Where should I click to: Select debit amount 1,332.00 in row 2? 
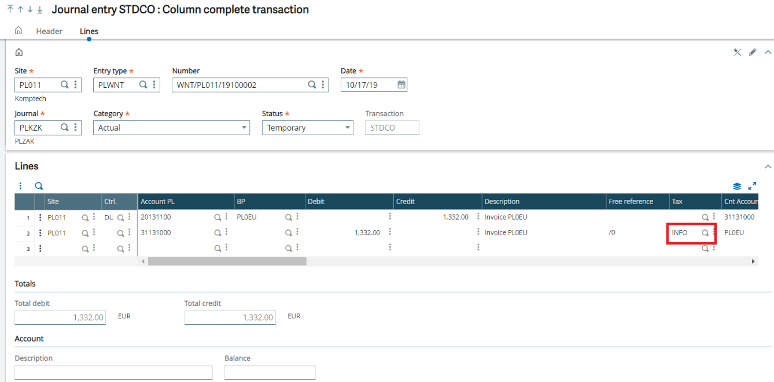367,233
